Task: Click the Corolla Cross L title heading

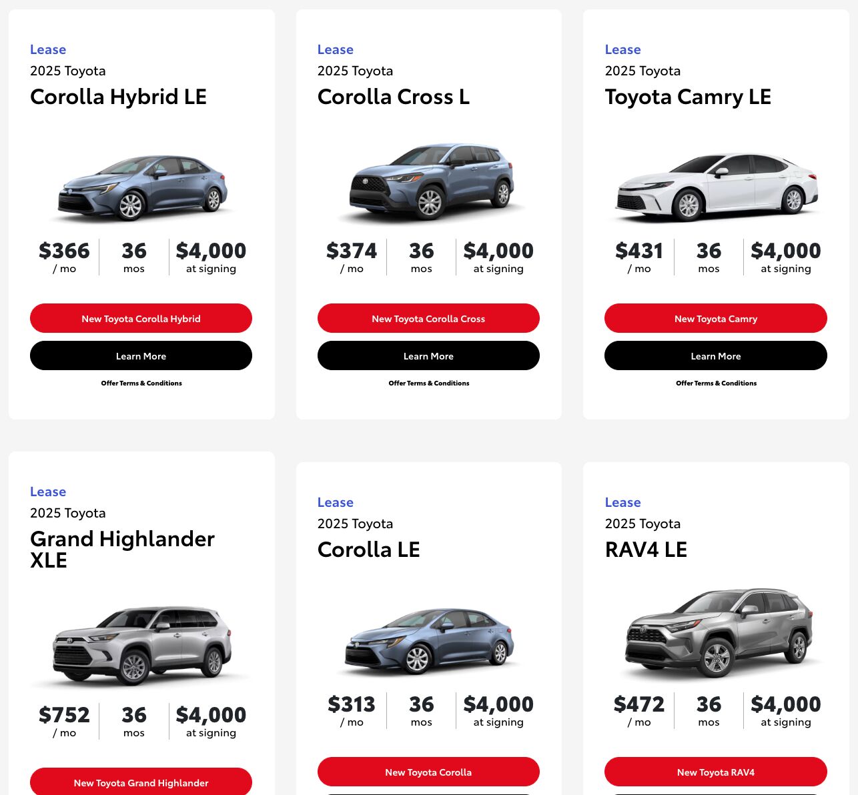Action: (394, 96)
